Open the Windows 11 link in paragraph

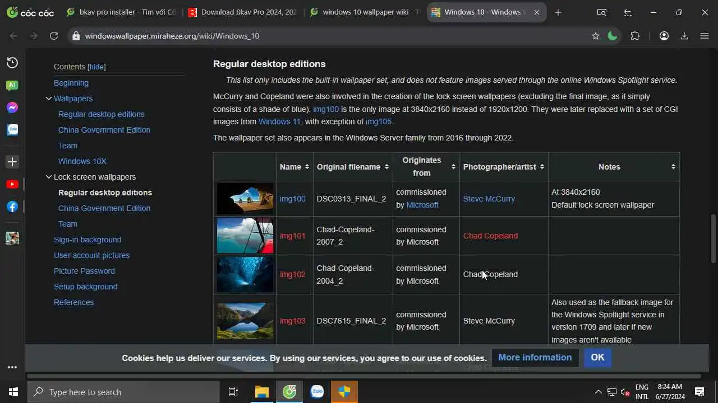pyautogui.click(x=280, y=121)
